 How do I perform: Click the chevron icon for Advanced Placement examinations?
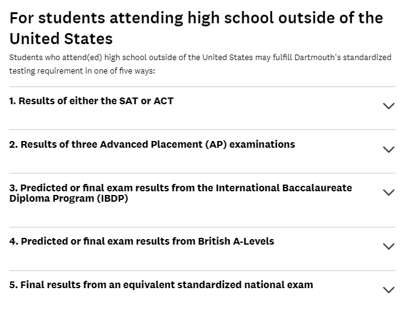coord(389,150)
